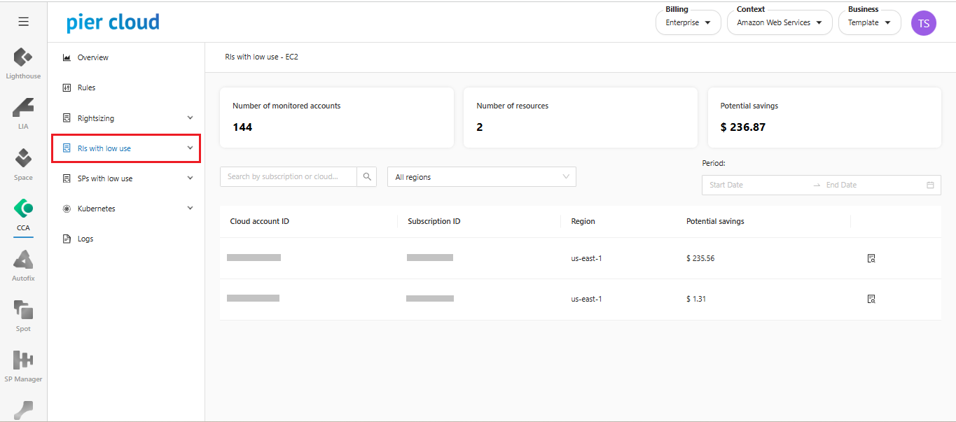
Task: View details for the $ 1.31 row
Action: click(x=871, y=299)
